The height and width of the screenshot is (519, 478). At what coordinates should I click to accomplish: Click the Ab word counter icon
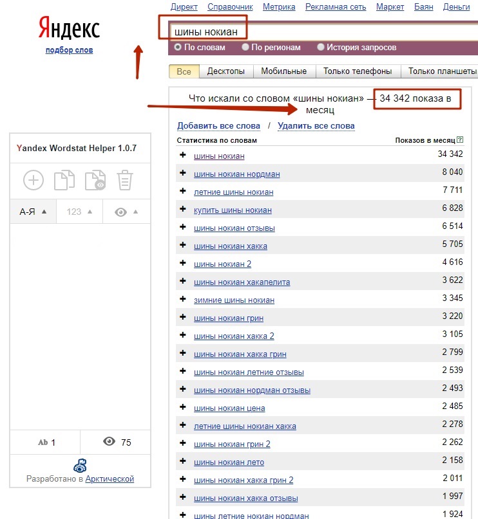(x=43, y=442)
